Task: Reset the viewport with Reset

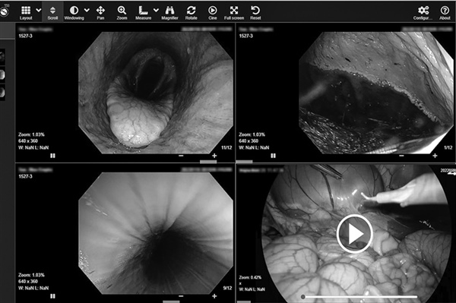Action: point(255,13)
